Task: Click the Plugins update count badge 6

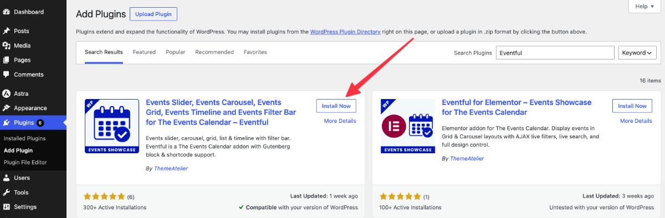Action: (40, 123)
